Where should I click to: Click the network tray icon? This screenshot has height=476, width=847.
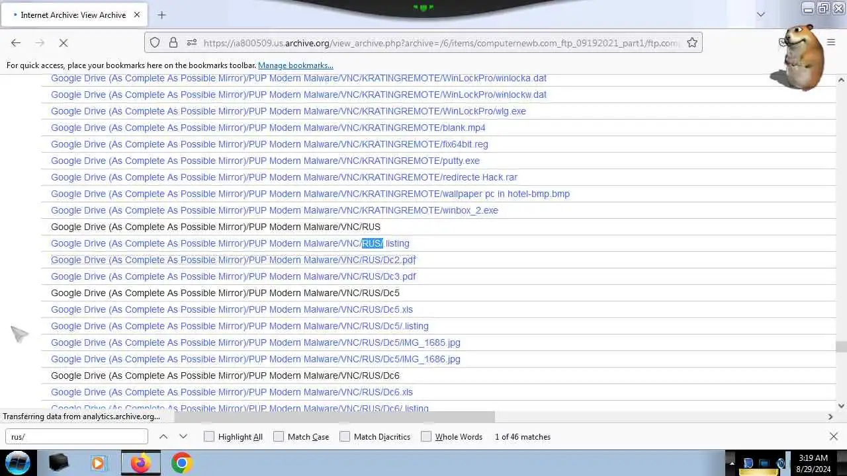pyautogui.click(x=764, y=463)
